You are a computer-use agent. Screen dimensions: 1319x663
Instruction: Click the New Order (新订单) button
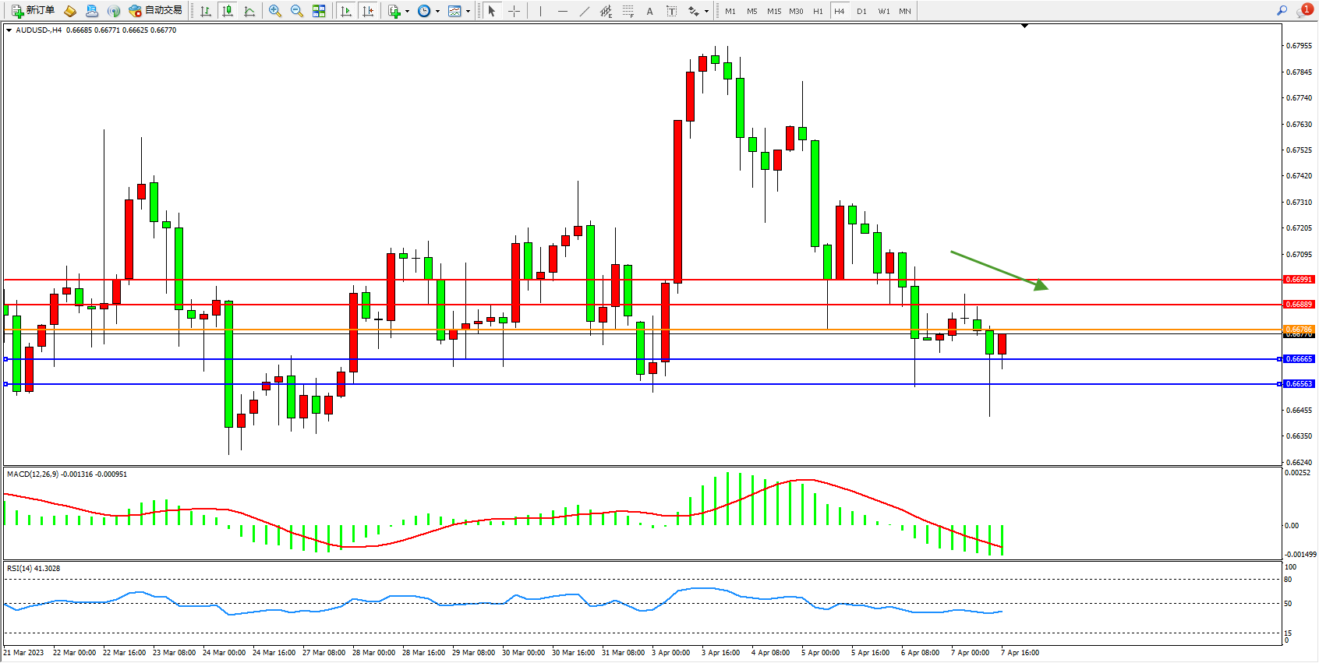pos(33,11)
